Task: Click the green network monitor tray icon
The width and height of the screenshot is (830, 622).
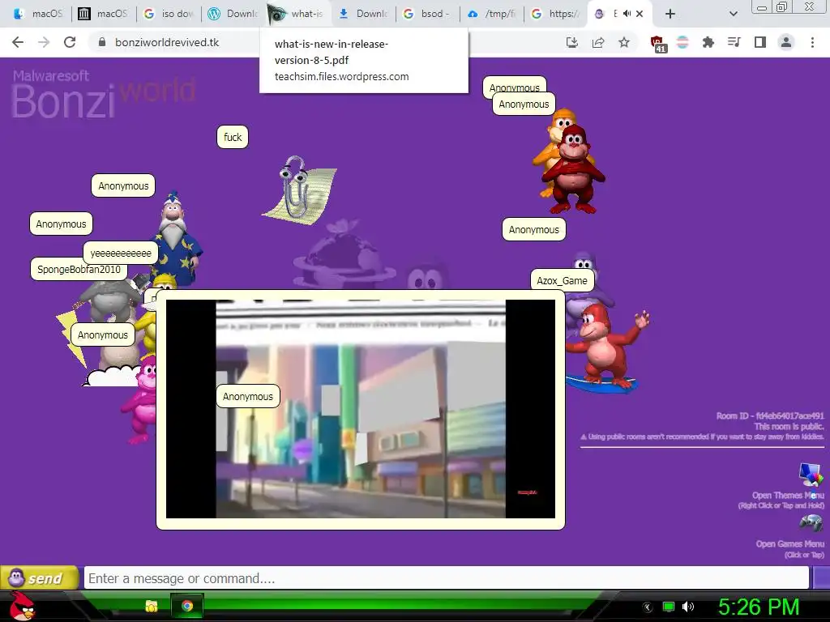Action: point(669,607)
